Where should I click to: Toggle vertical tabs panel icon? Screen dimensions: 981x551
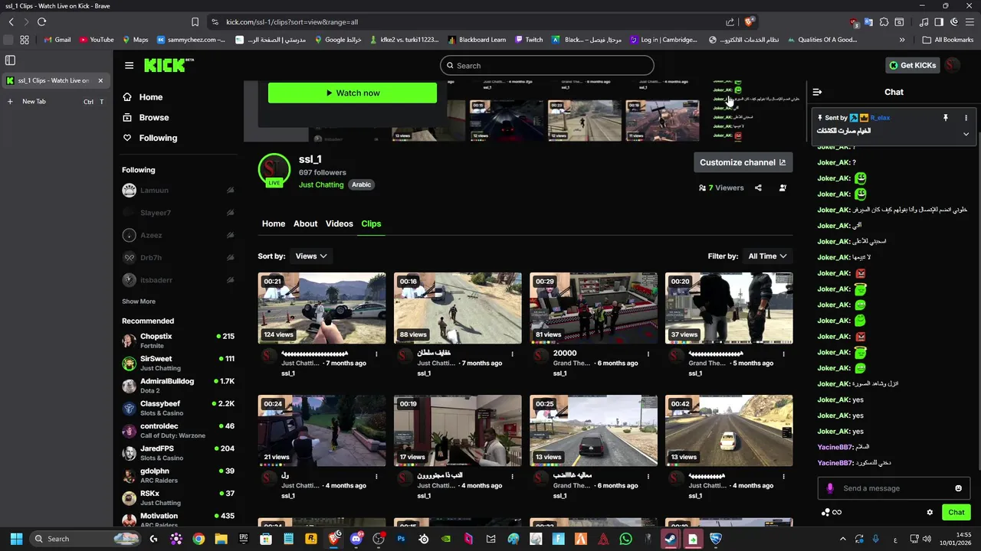click(x=11, y=60)
